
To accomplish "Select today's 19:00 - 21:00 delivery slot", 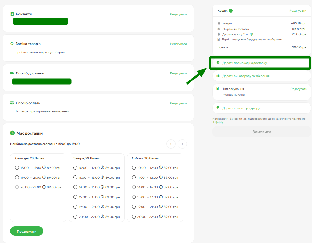I will [17, 177].
